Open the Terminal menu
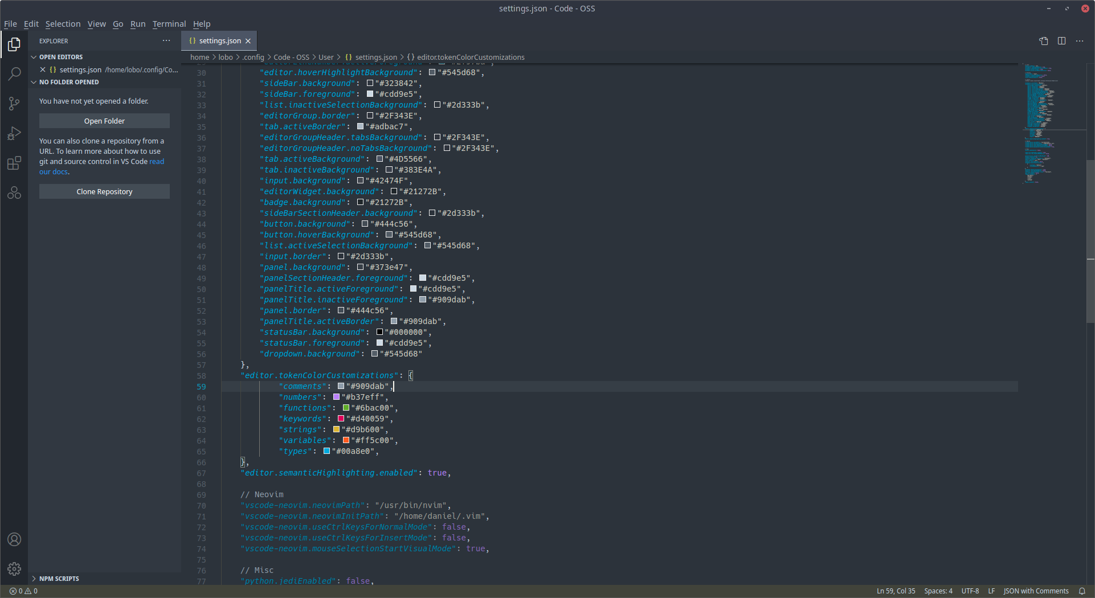This screenshot has height=598, width=1095. tap(169, 24)
